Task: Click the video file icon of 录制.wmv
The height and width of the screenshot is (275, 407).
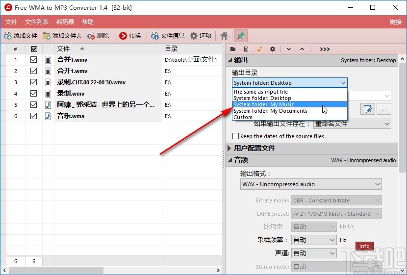Action: (x=48, y=94)
